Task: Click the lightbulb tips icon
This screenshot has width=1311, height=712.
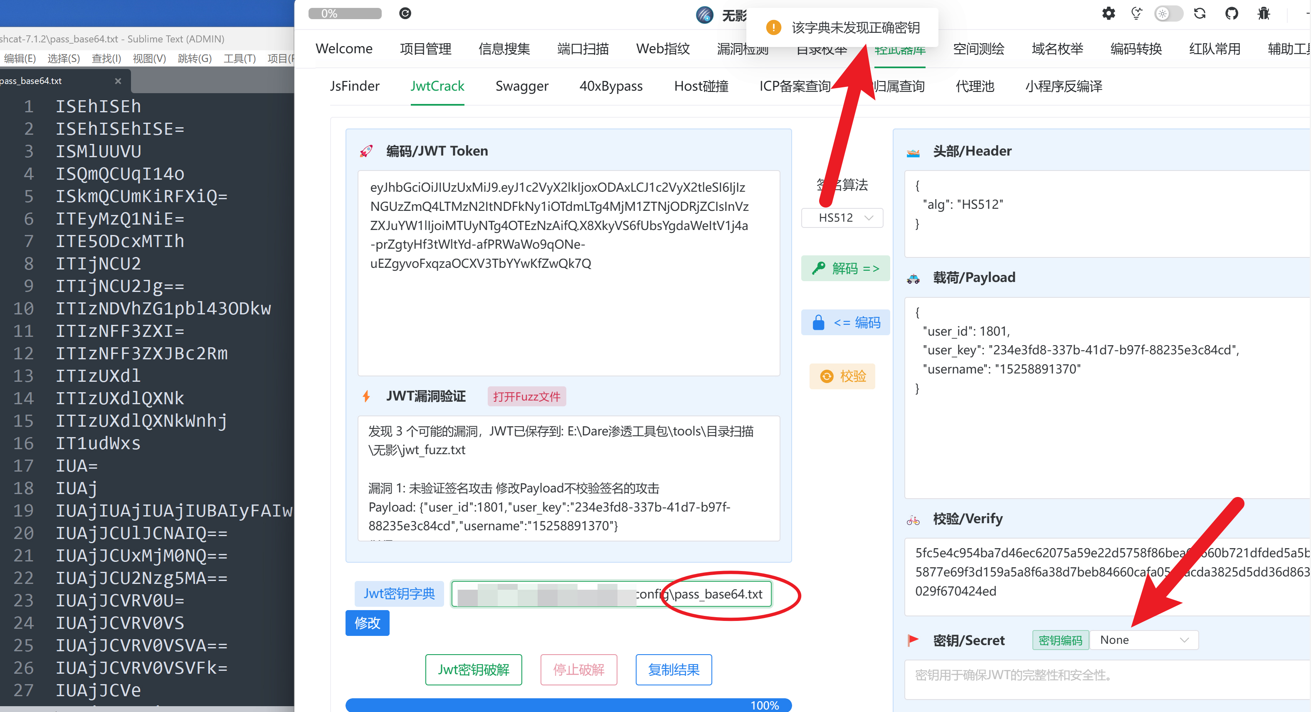Action: (1136, 13)
